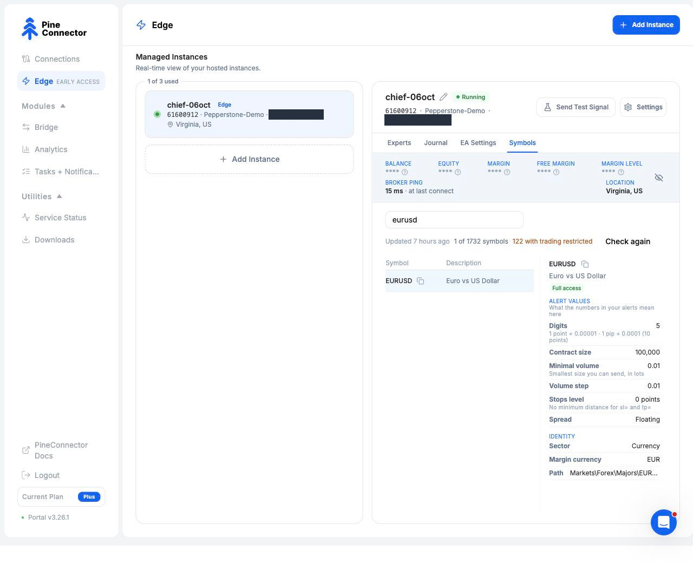This screenshot has height=563, width=693.
Task: Click the Margin help icon
Action: 507,173
